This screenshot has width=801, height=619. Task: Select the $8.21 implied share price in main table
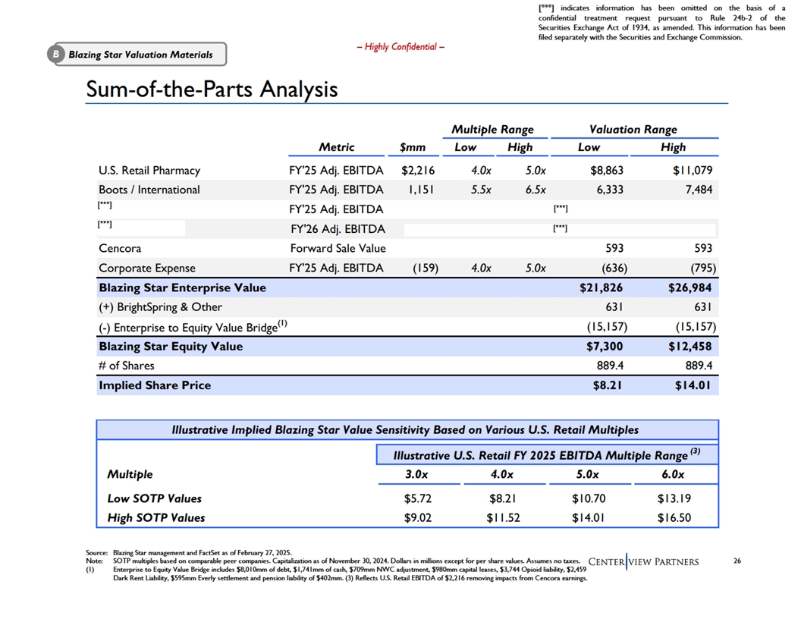(x=608, y=385)
